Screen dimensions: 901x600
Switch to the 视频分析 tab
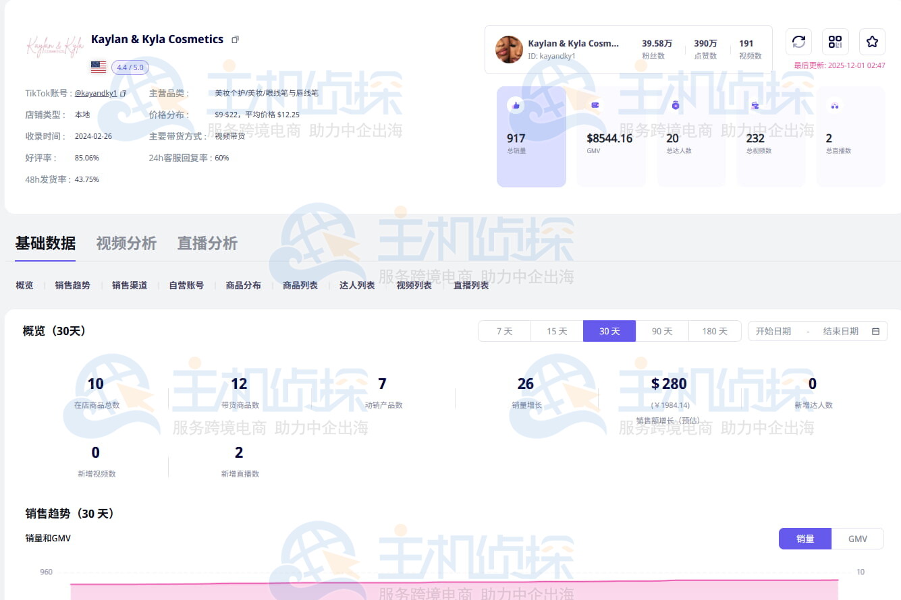pyautogui.click(x=126, y=245)
